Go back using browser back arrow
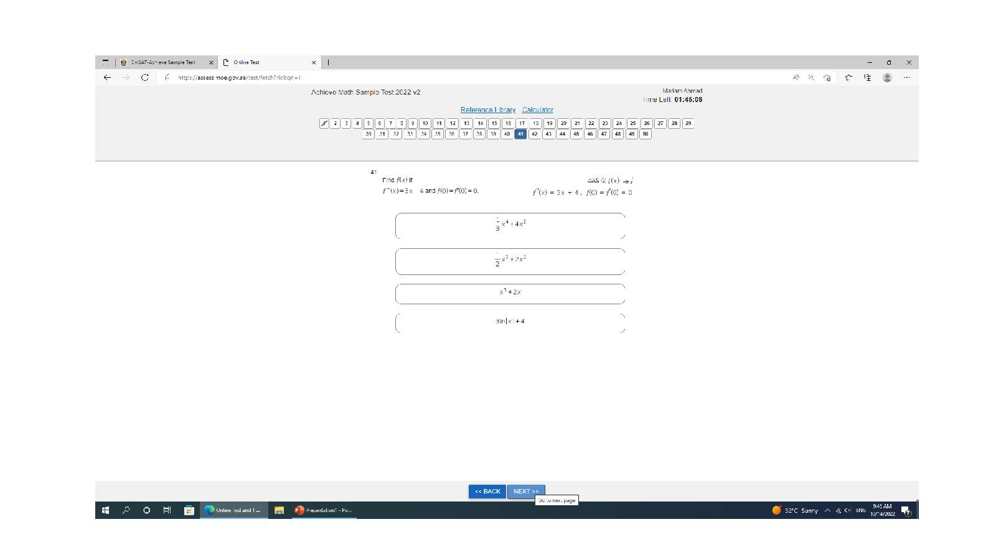The width and height of the screenshot is (996, 560). [x=107, y=78]
